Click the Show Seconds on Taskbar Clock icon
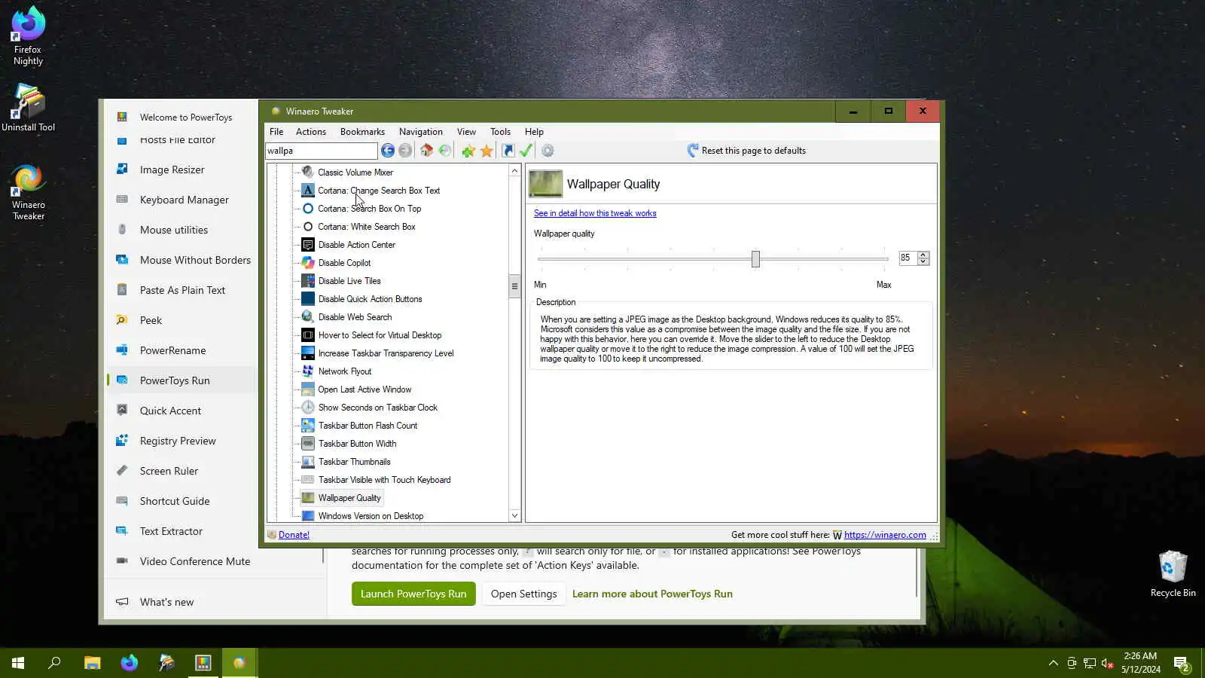The height and width of the screenshot is (678, 1205). point(308,408)
